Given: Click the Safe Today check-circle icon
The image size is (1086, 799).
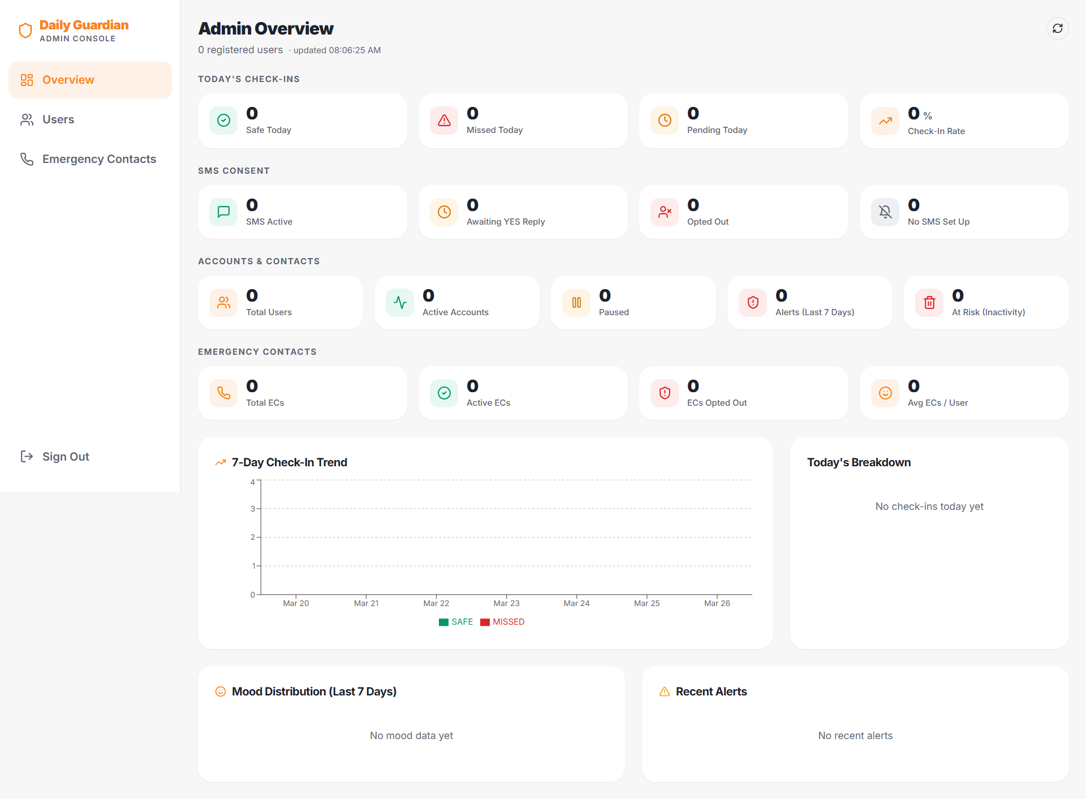Looking at the screenshot, I should 223,121.
